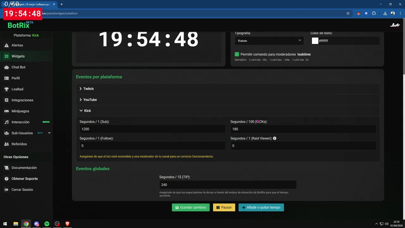Open Referidos via its people icon
Viewport: 405px width, 228px height.
(x=6, y=144)
